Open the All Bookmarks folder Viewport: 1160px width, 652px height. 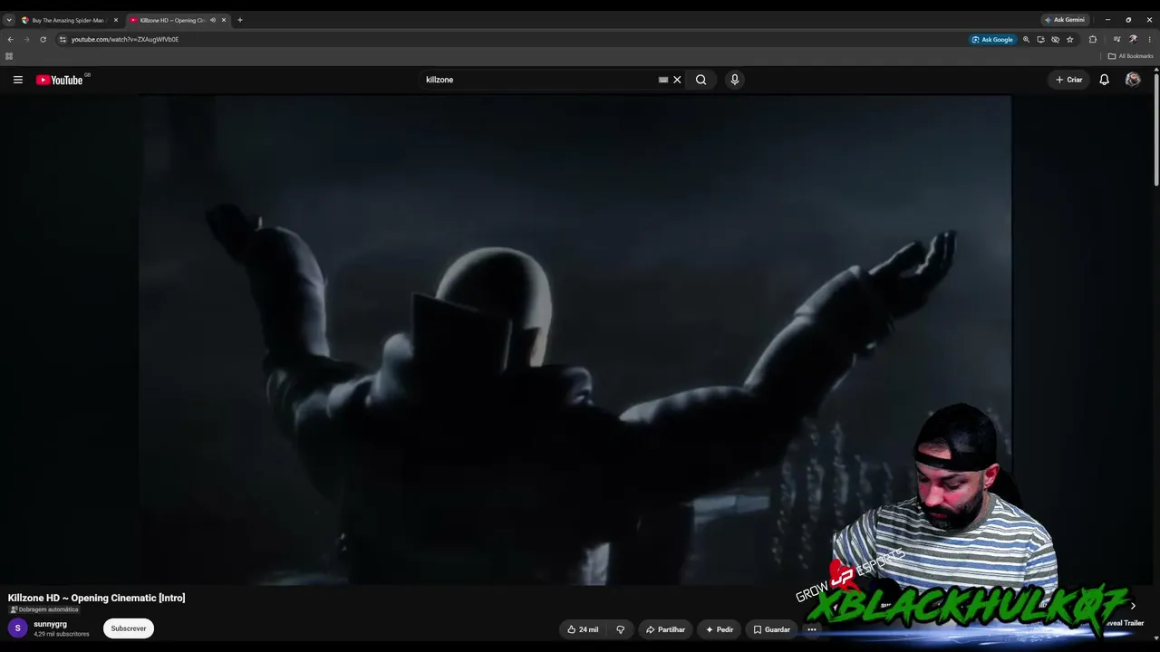[1130, 56]
